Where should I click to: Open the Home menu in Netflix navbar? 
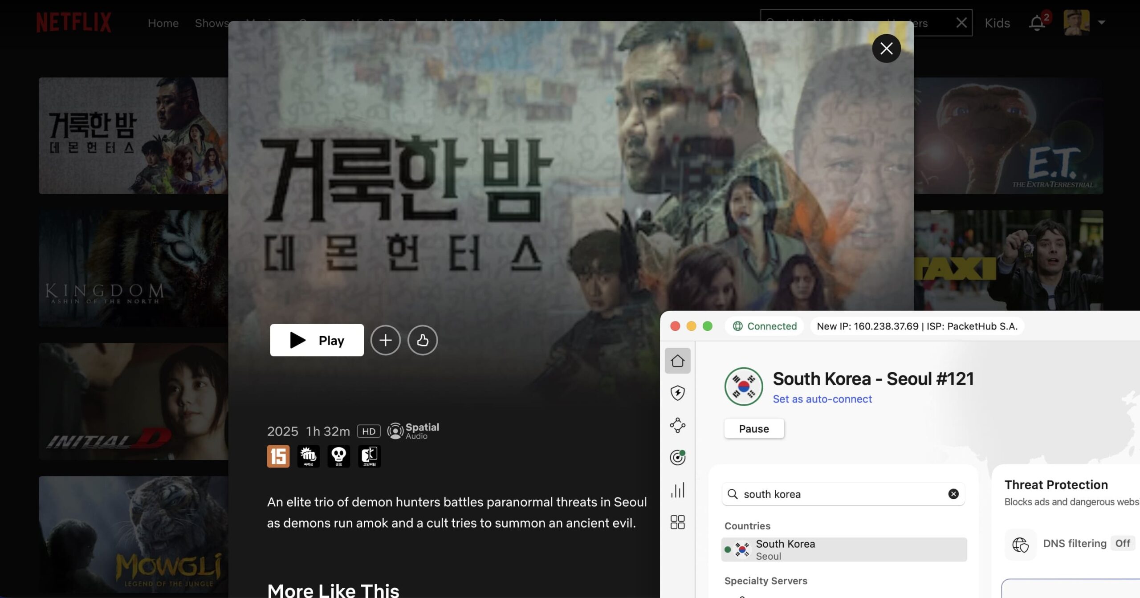tap(163, 23)
